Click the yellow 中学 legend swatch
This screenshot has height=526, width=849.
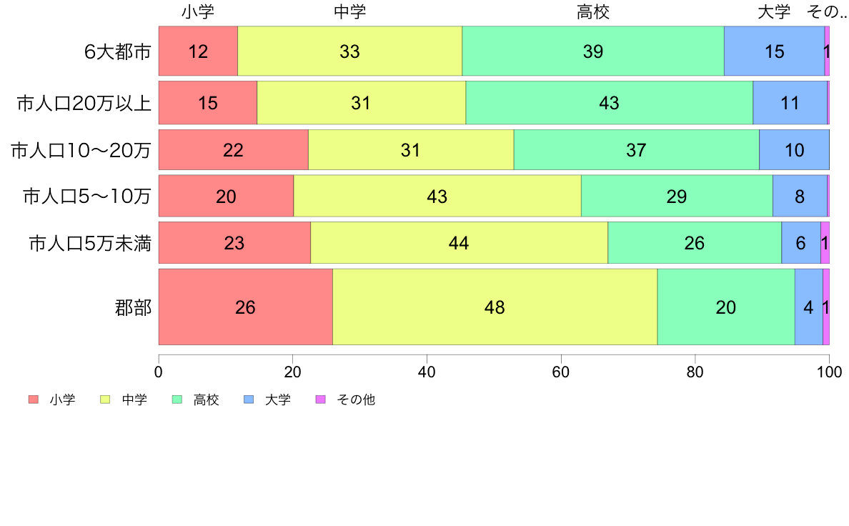(105, 400)
